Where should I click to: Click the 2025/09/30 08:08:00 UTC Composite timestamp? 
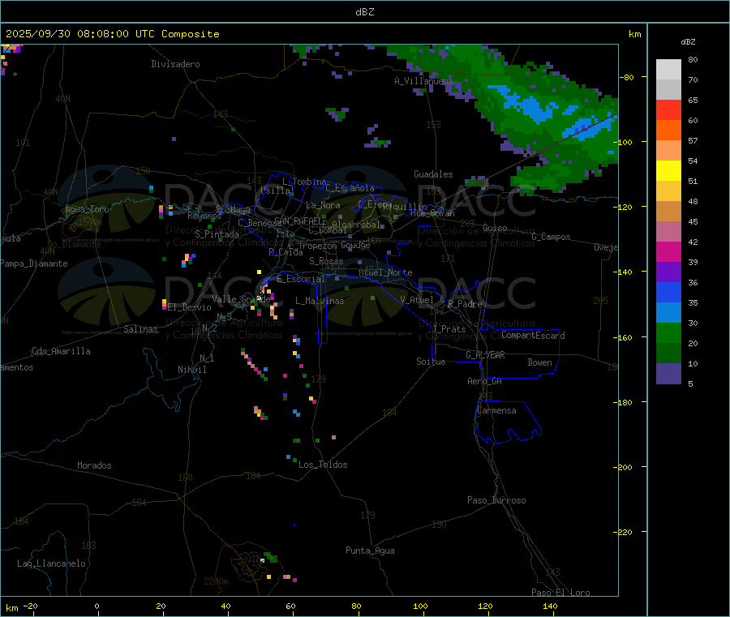[x=112, y=34]
